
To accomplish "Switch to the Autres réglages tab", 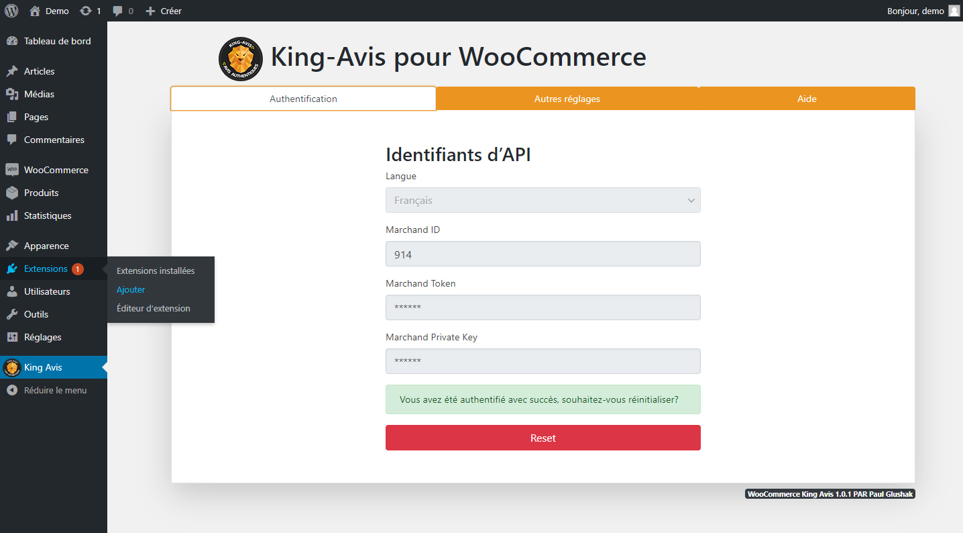I will click(x=567, y=99).
